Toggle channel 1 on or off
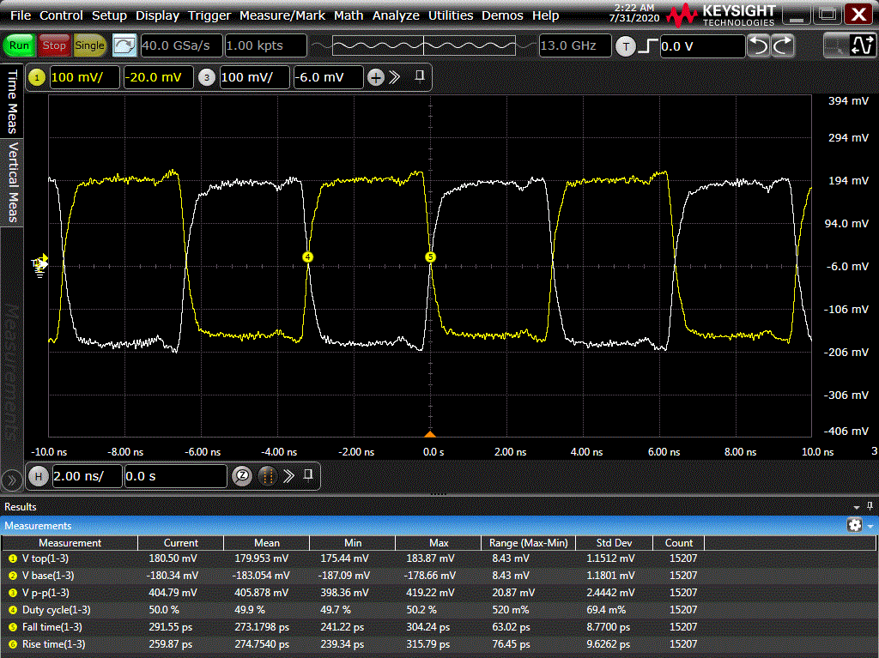This screenshot has height=658, width=879. [x=37, y=77]
